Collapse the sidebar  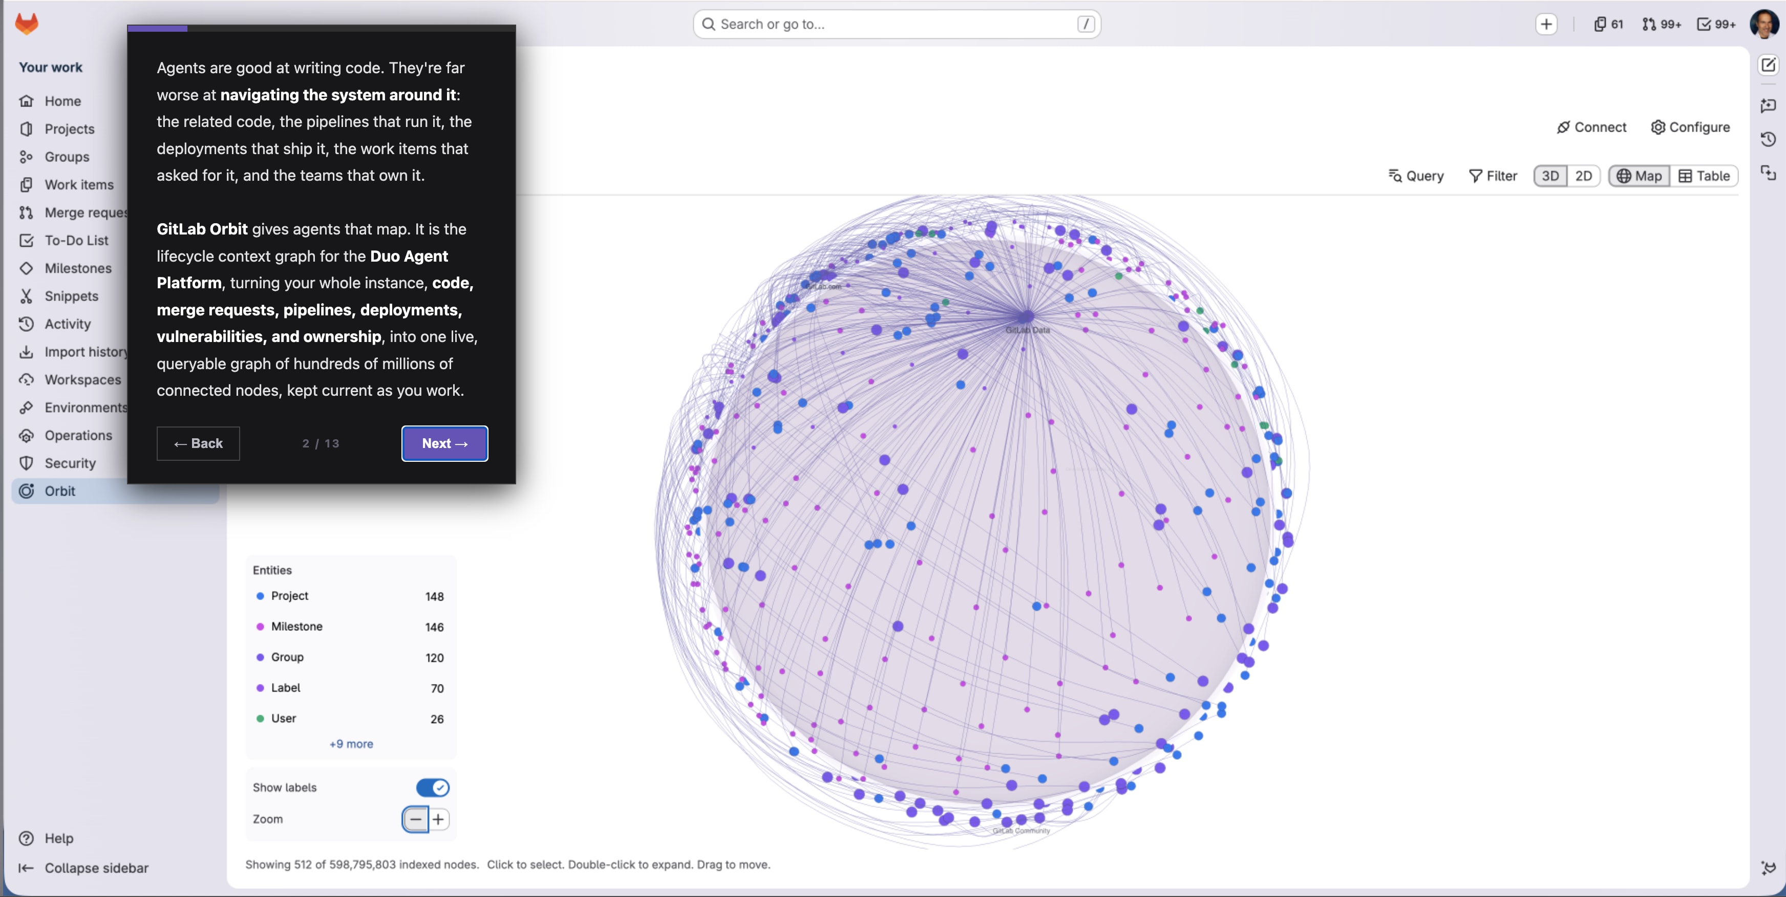click(x=83, y=868)
